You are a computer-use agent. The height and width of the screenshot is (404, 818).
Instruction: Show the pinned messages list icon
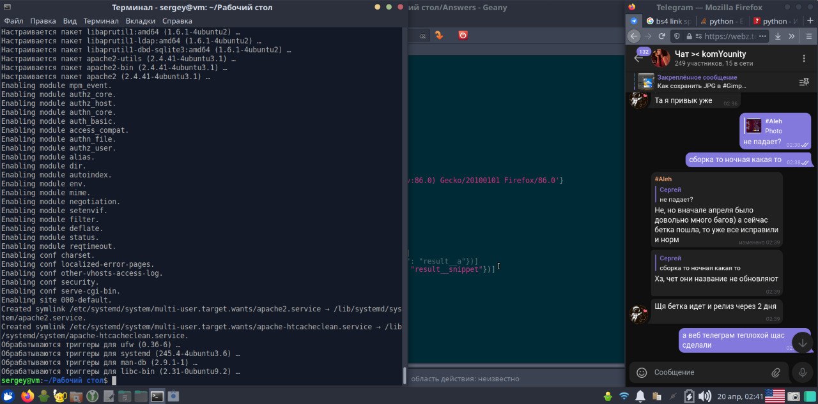point(804,82)
